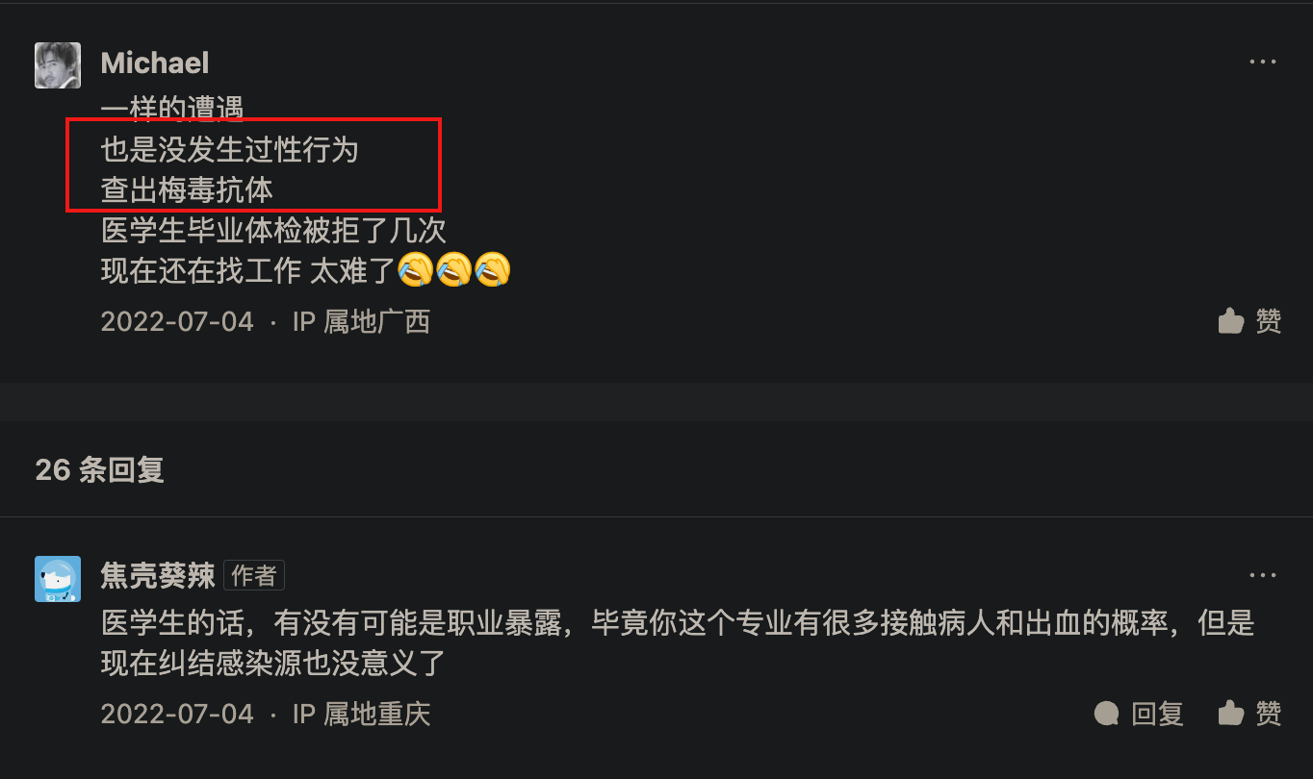Click IP 属地重庆 location text

tap(361, 714)
